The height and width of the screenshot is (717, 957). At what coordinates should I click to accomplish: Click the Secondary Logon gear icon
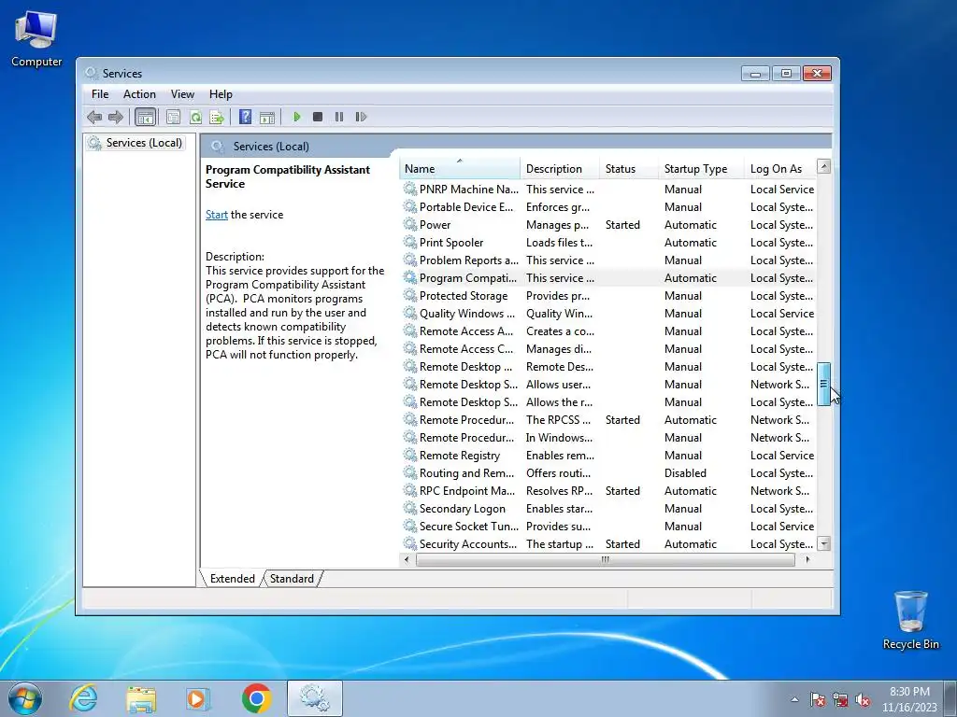(x=410, y=508)
